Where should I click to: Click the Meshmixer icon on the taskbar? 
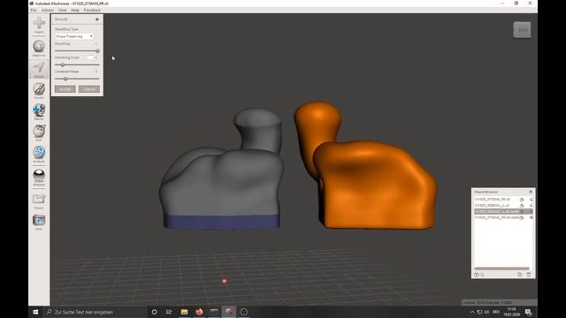(x=229, y=312)
